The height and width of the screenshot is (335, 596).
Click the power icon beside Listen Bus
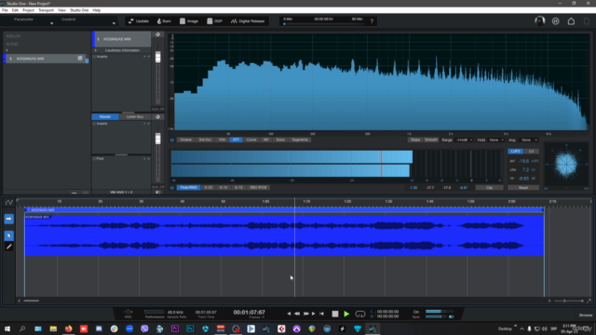(x=157, y=116)
